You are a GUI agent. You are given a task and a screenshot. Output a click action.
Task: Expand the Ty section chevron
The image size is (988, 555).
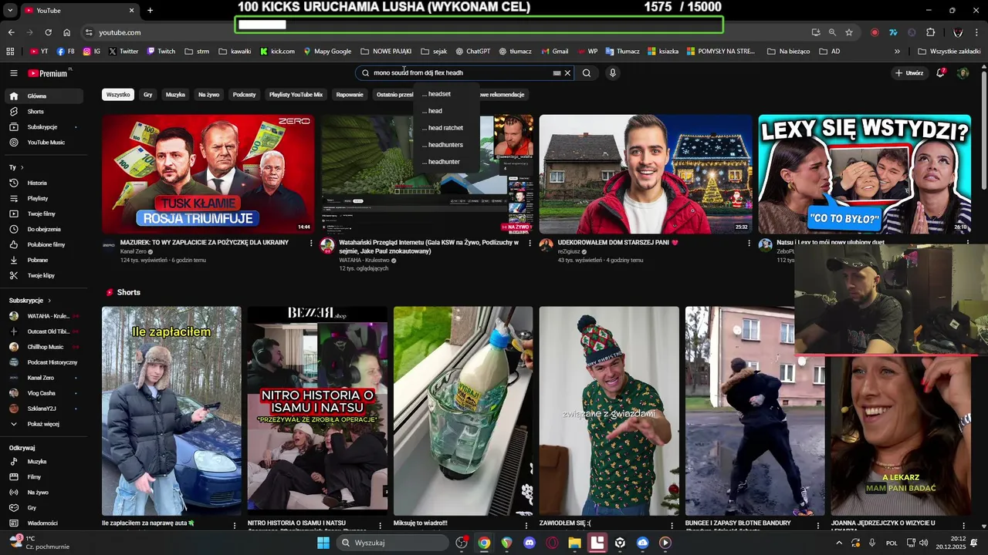point(22,167)
